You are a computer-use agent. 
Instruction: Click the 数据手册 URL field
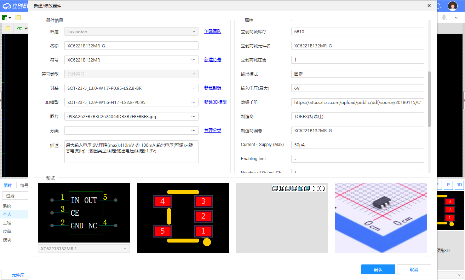point(357,102)
